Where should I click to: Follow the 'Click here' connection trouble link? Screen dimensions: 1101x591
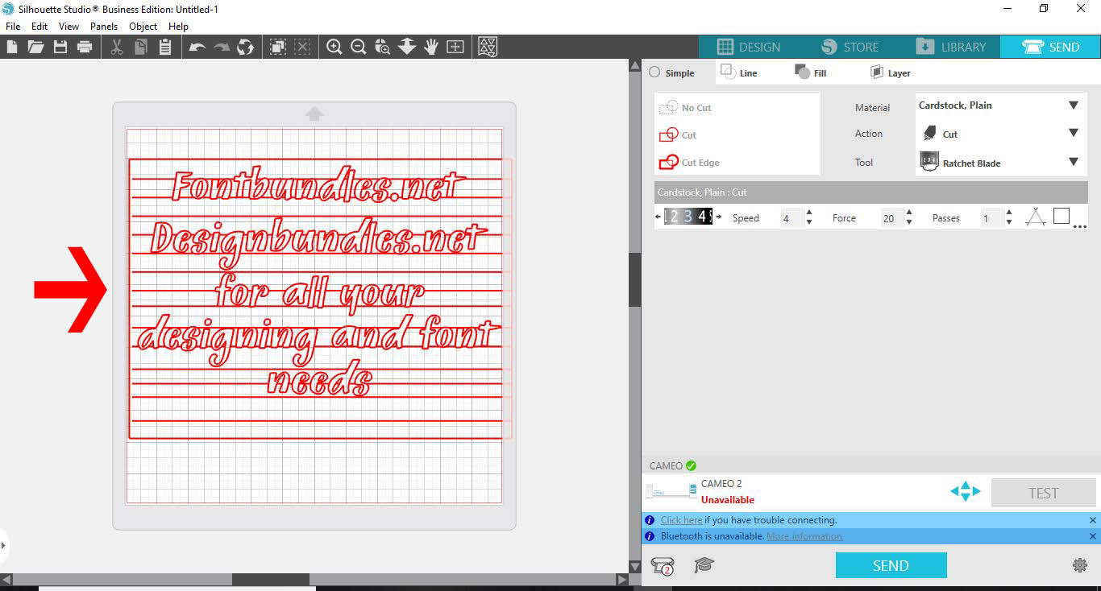click(x=681, y=520)
